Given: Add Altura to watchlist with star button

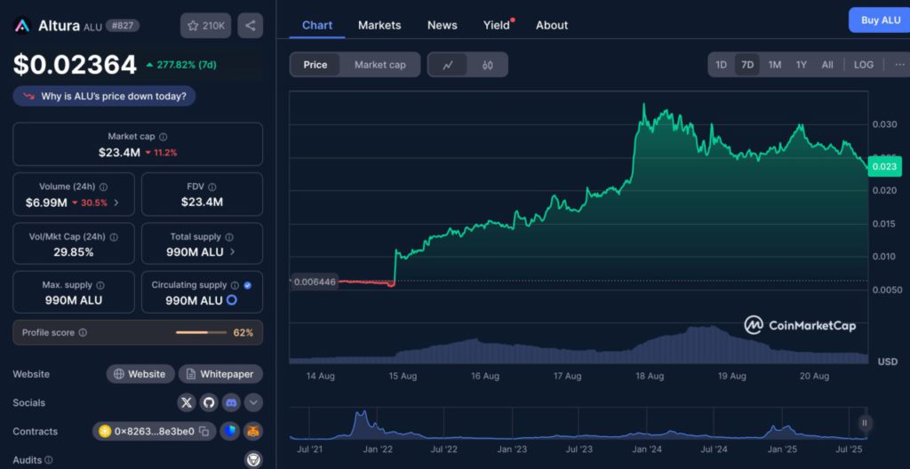Looking at the screenshot, I should (x=205, y=26).
